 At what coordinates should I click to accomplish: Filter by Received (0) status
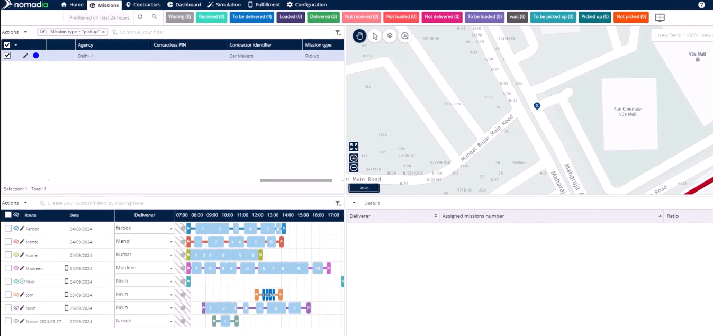coord(212,17)
